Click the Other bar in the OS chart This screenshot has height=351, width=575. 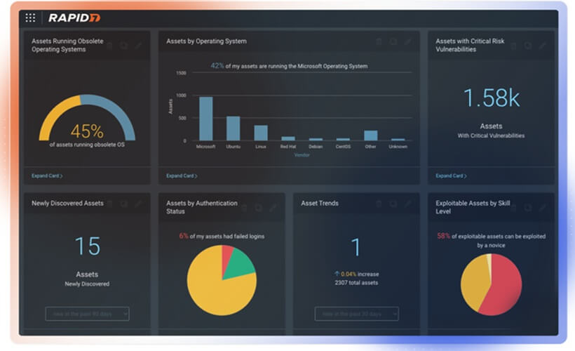371,135
